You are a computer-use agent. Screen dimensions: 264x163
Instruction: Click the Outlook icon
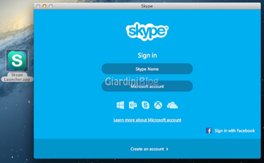pyautogui.click(x=133, y=105)
